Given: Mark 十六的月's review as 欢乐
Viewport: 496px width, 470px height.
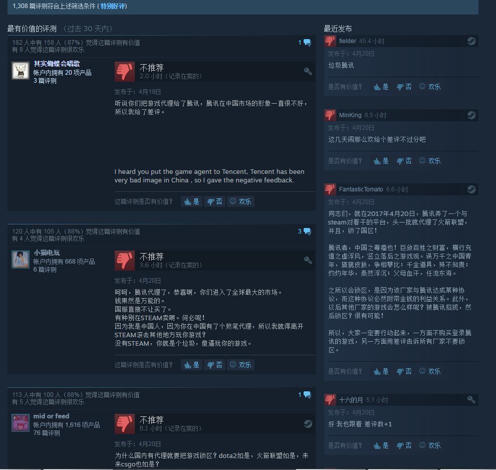Looking at the screenshot, I should click(429, 445).
